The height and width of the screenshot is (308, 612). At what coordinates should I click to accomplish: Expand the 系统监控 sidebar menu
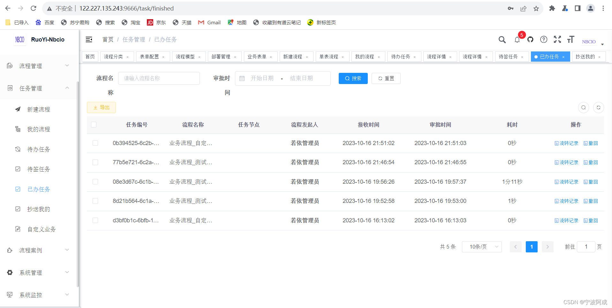click(x=38, y=295)
